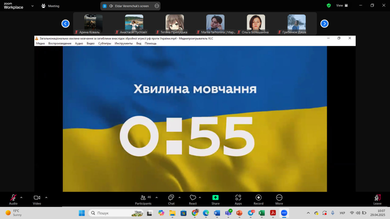Viewport: 390px width, 219px height.
Task: Select Ольга Большаніна's video thumbnail
Action: (256, 24)
